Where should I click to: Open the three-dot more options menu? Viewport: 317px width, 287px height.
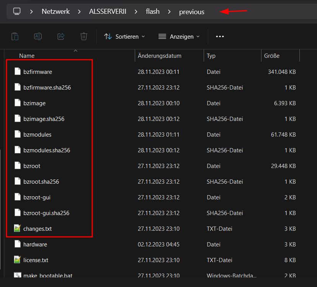pyautogui.click(x=220, y=37)
